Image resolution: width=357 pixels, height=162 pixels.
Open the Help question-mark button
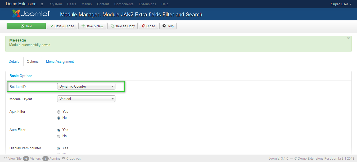click(168, 26)
